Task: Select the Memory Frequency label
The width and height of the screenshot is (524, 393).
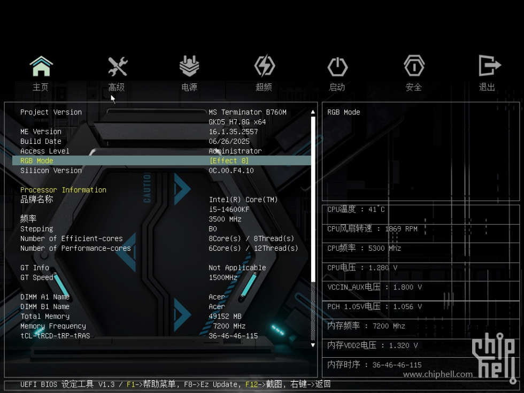Action: (53, 326)
